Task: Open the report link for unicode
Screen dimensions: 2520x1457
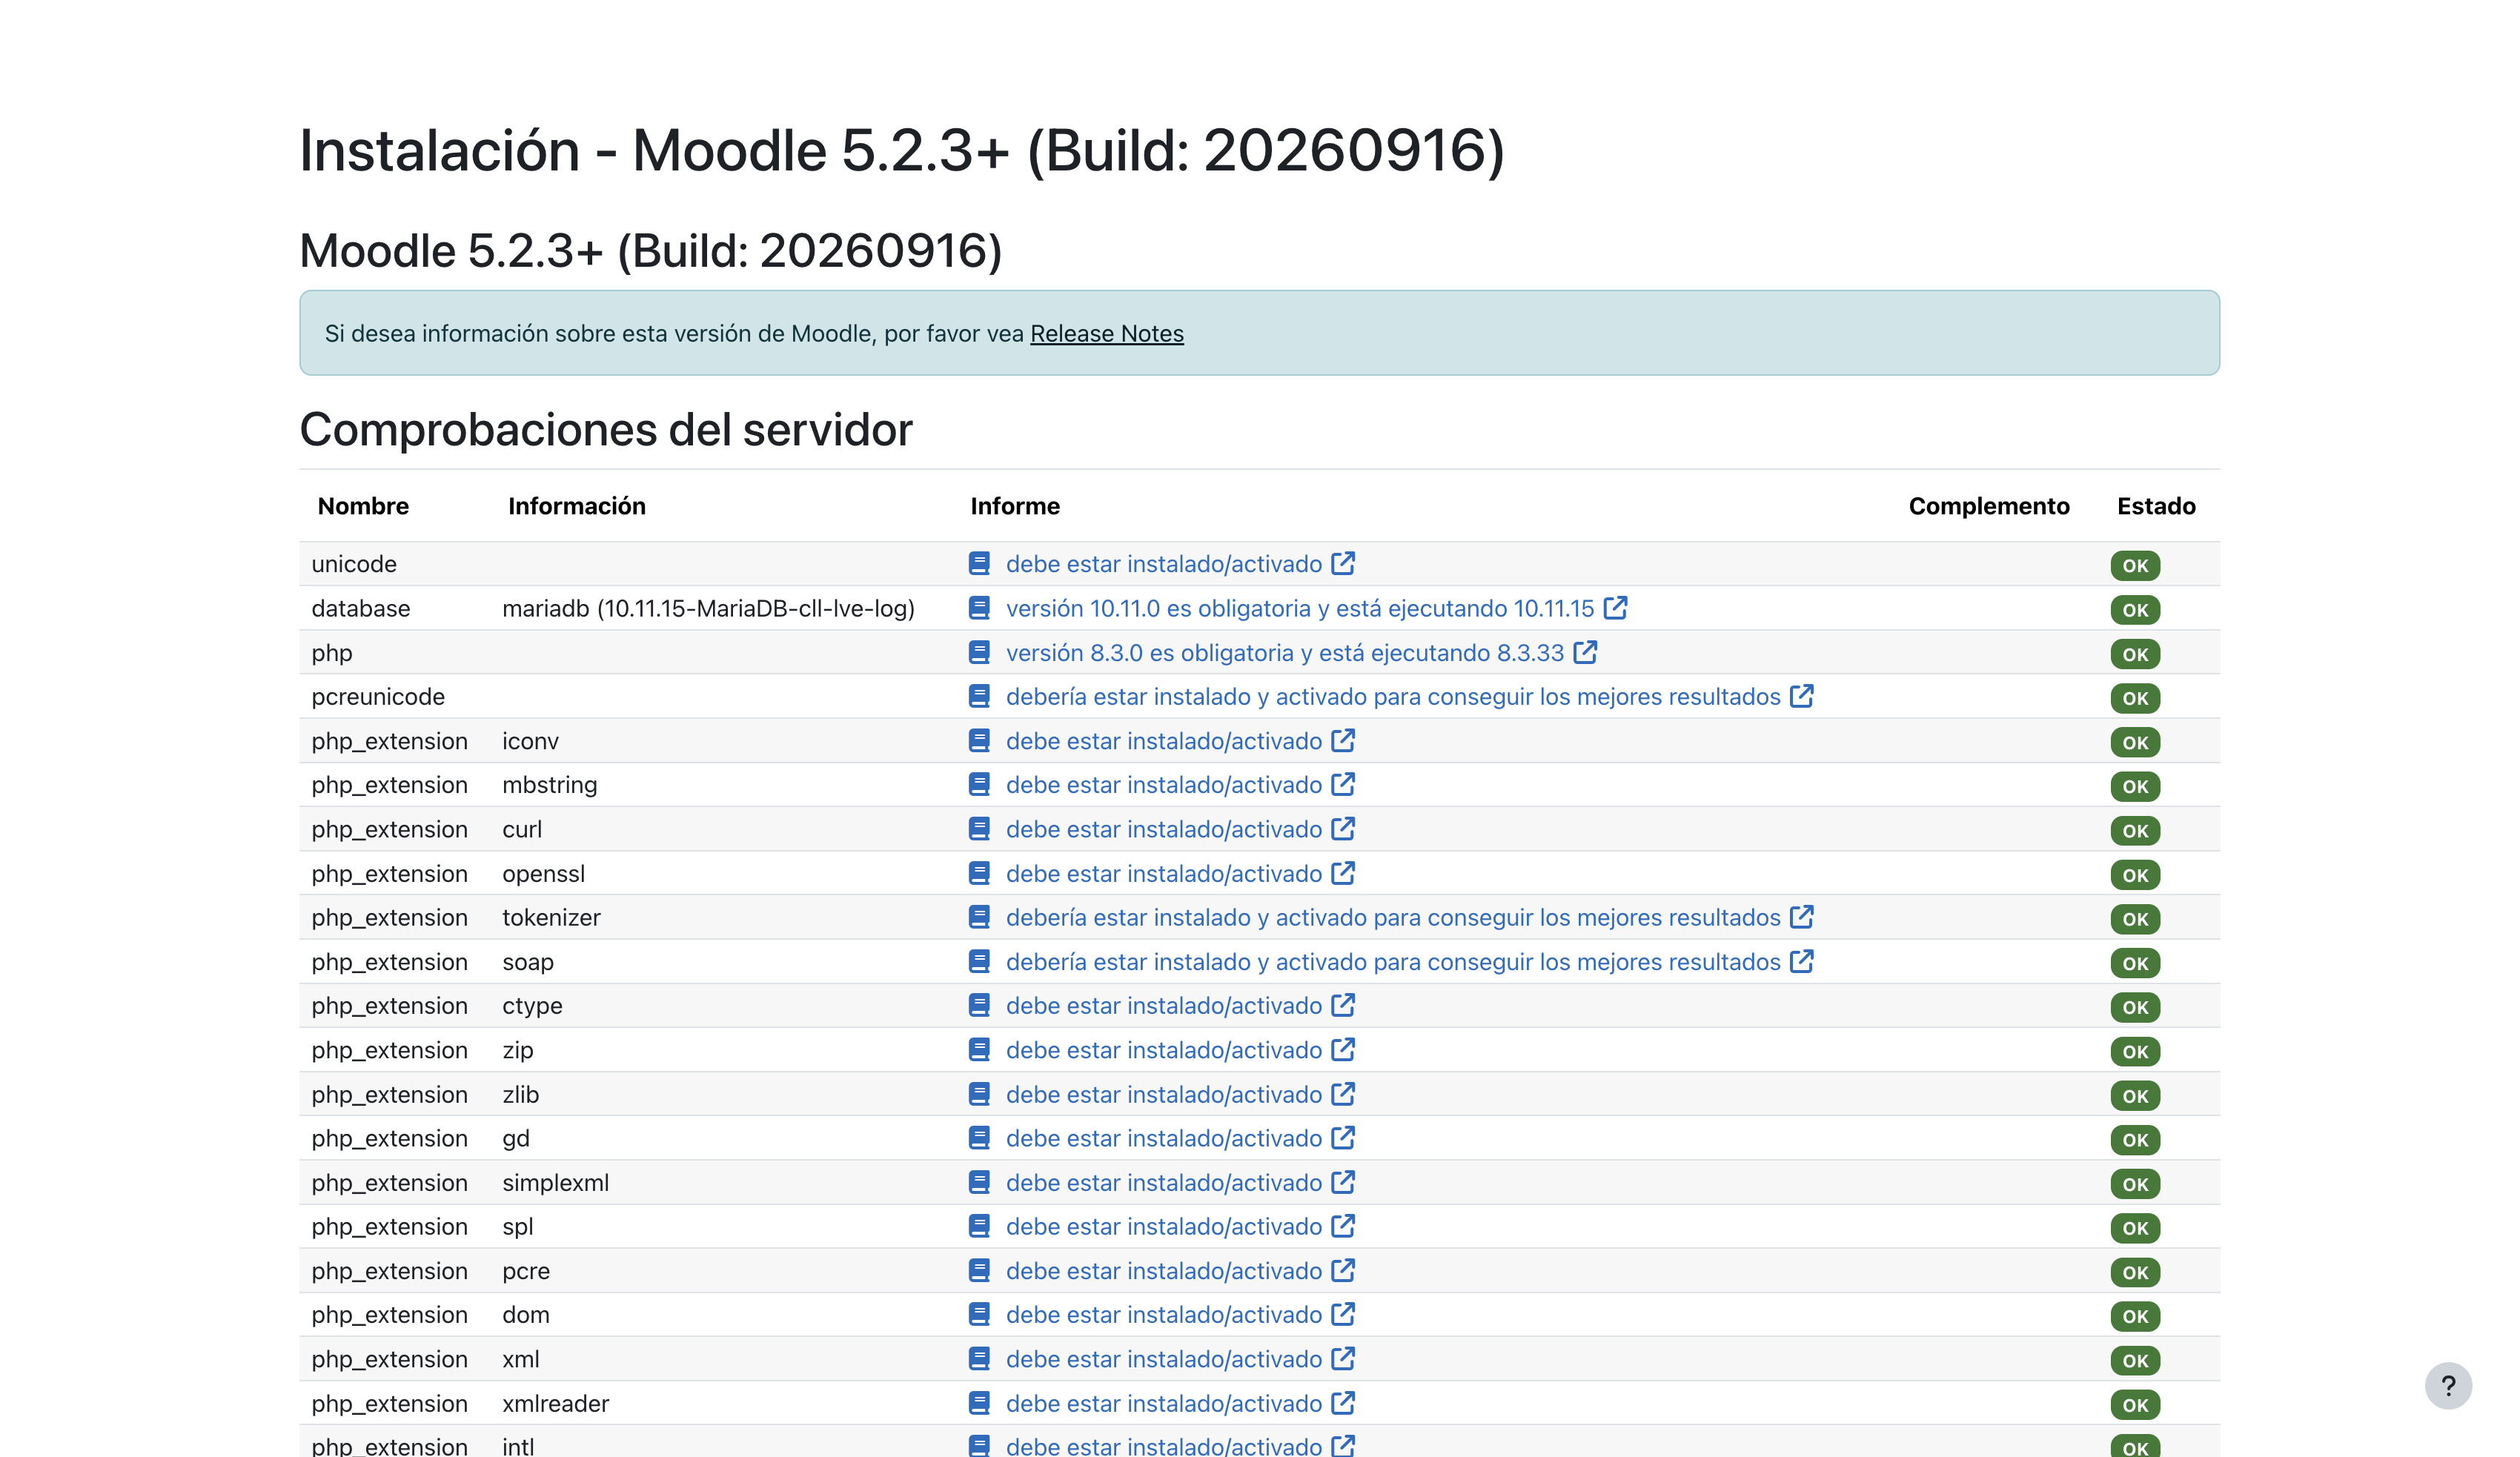Action: 1163,564
